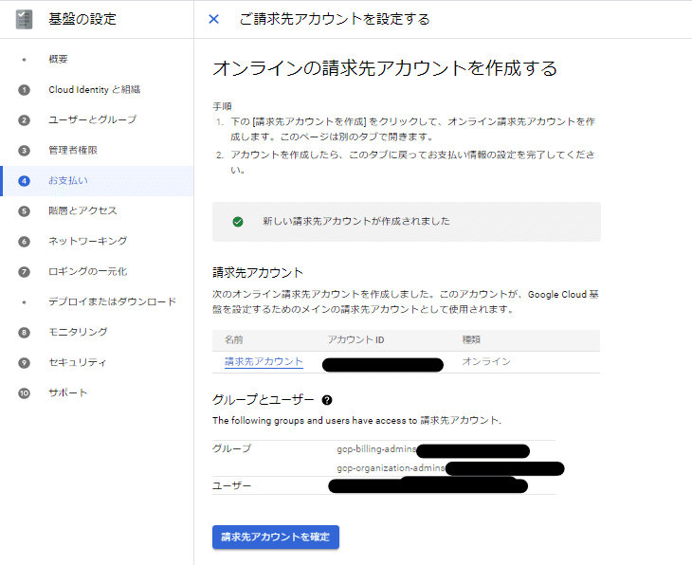Navigate to 階層とアクセス step

pyautogui.click(x=82, y=210)
